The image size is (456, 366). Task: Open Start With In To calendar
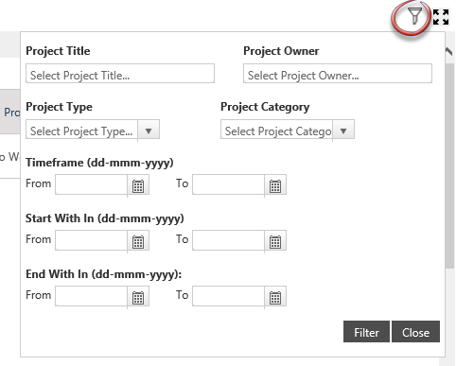(275, 241)
